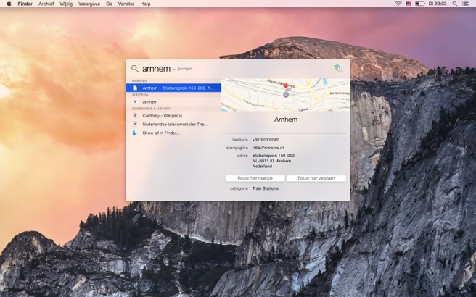Click the Spotlight magnifier in menu bar
The width and height of the screenshot is (476, 297).
[x=455, y=4]
